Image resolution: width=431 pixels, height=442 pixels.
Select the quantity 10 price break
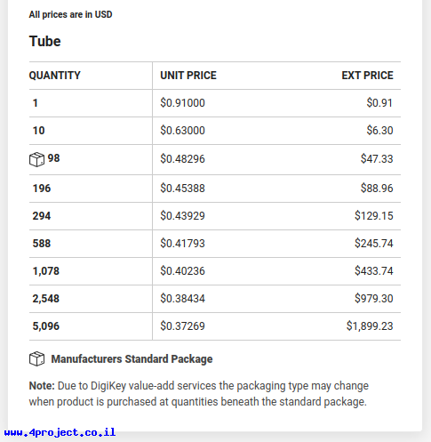(x=215, y=131)
